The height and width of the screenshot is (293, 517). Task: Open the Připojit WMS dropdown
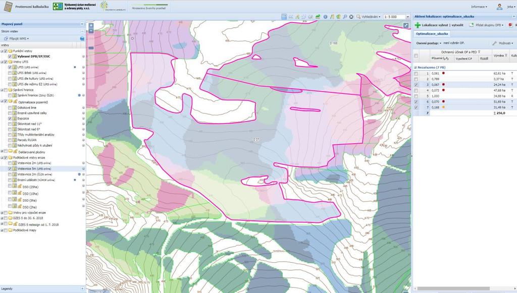tap(17, 38)
